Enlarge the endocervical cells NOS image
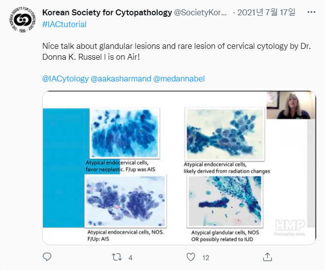Screen dimensions: 325x270 (x=125, y=201)
